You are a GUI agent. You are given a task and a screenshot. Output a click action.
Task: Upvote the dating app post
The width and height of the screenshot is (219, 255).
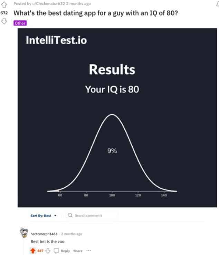click(4, 4)
